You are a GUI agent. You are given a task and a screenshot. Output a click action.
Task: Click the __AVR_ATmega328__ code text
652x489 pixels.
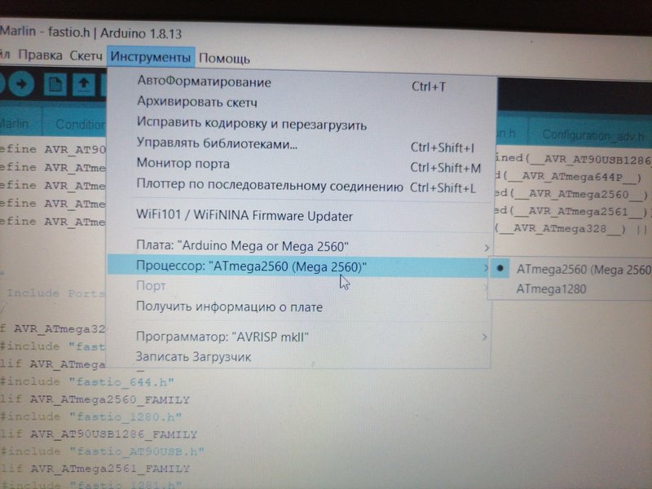pos(562,229)
